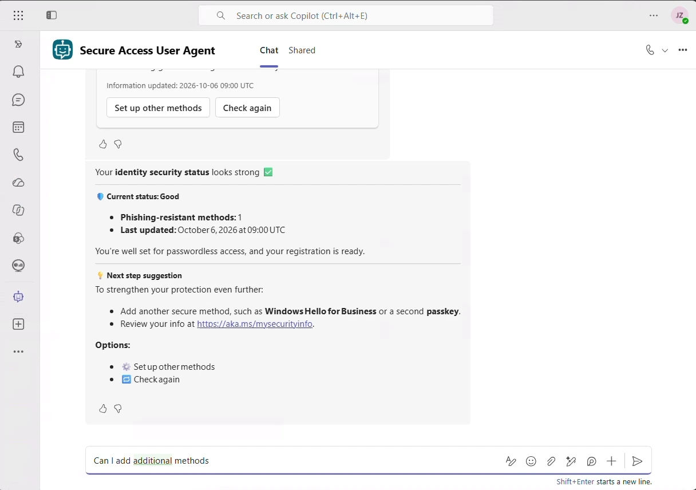The height and width of the screenshot is (490, 696).
Task: Expand the call options chevron
Action: (x=665, y=50)
